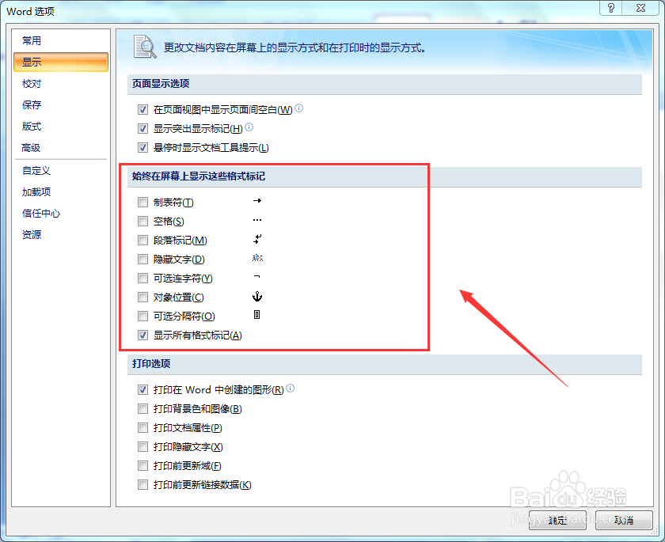Open the 校对 category
Viewport: 665px width, 542px height.
61,84
